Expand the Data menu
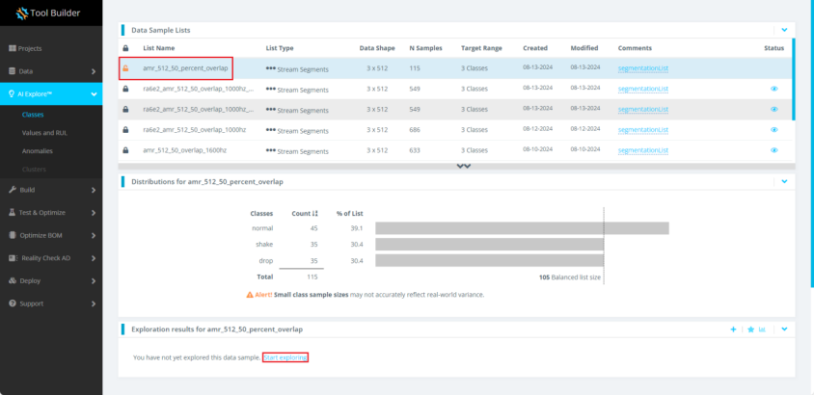This screenshot has width=814, height=395. (51, 71)
